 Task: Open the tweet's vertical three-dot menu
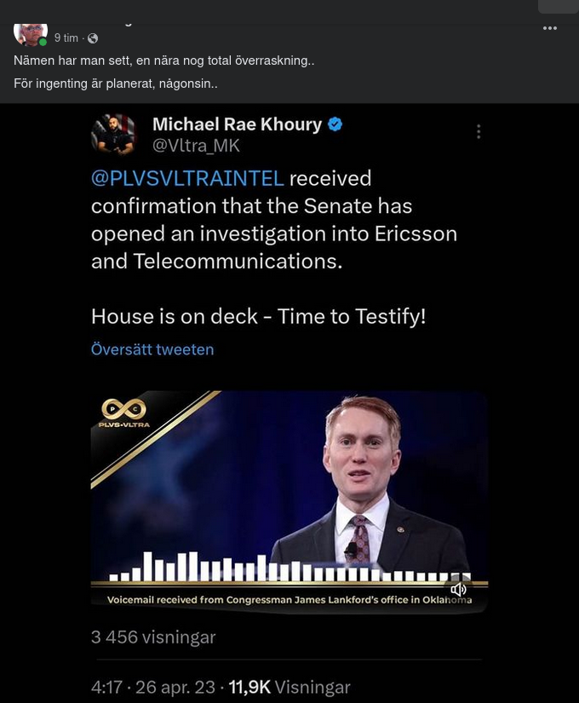[x=478, y=131]
